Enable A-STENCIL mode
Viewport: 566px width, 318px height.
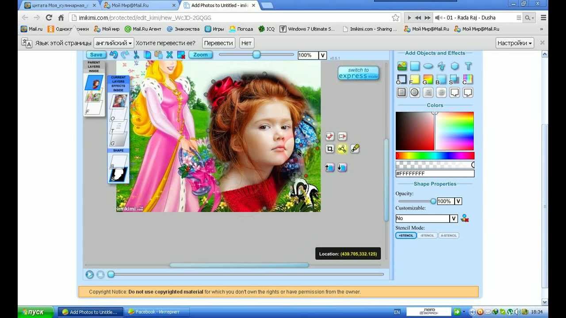(x=449, y=235)
